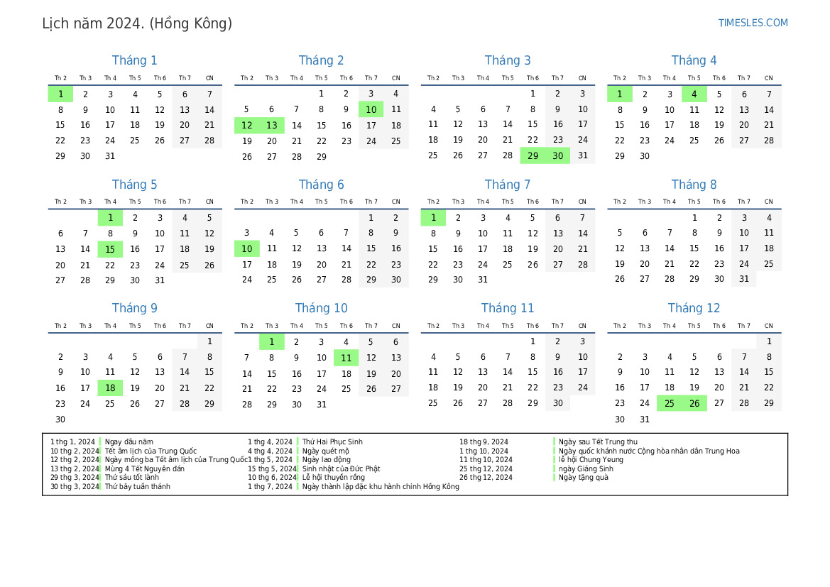Click legend entry 'Tết âm lịch của Trung Quốc'
This screenshot has height=587, width=830.
point(151,451)
